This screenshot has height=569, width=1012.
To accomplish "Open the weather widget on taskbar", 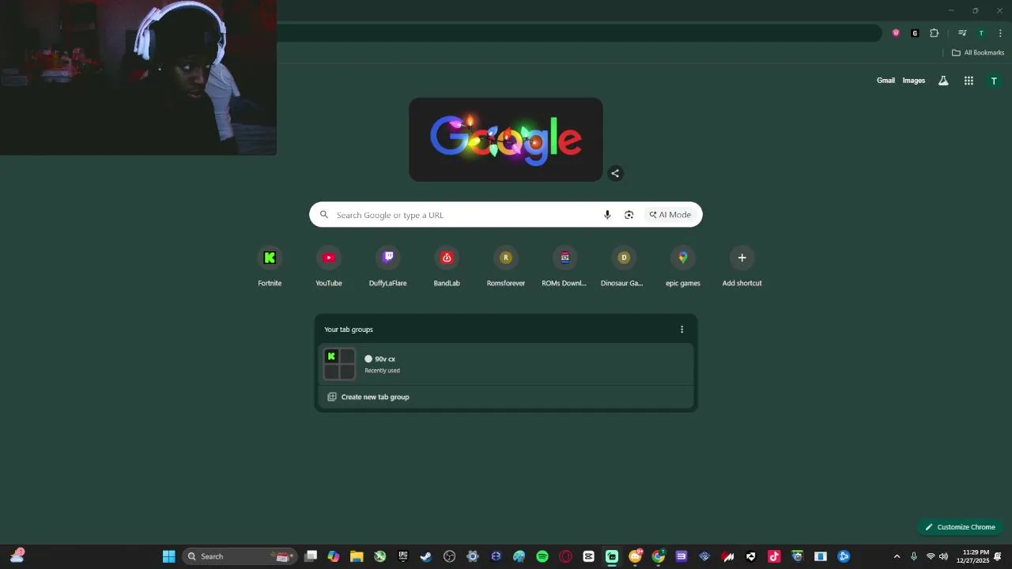I will tap(17, 556).
